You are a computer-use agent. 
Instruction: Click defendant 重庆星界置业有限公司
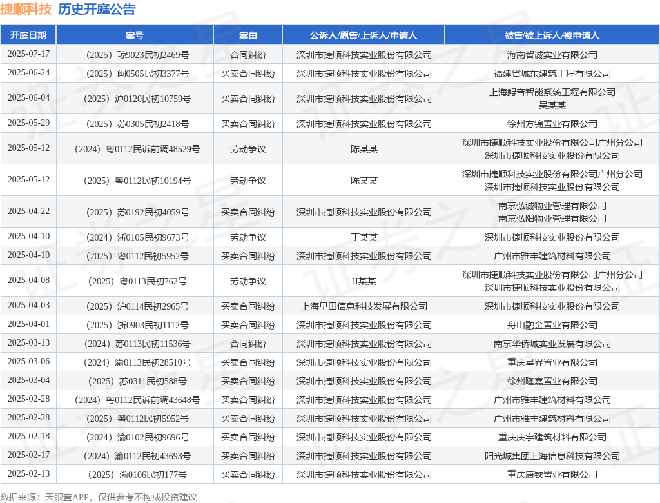click(x=552, y=362)
